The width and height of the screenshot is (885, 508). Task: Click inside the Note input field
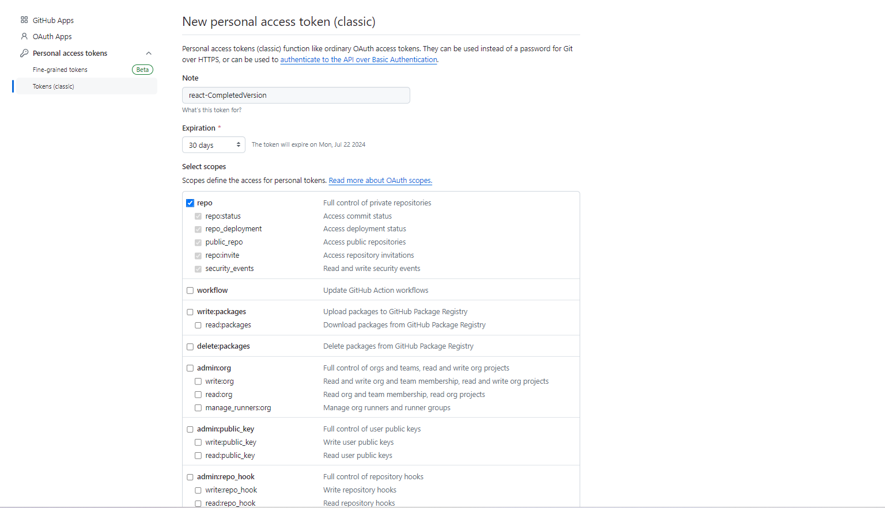[x=296, y=95]
